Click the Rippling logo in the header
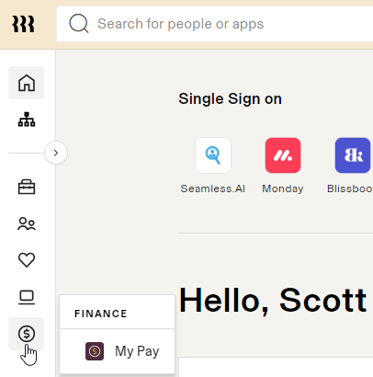Viewport: 373px width, 377px height. (23, 24)
